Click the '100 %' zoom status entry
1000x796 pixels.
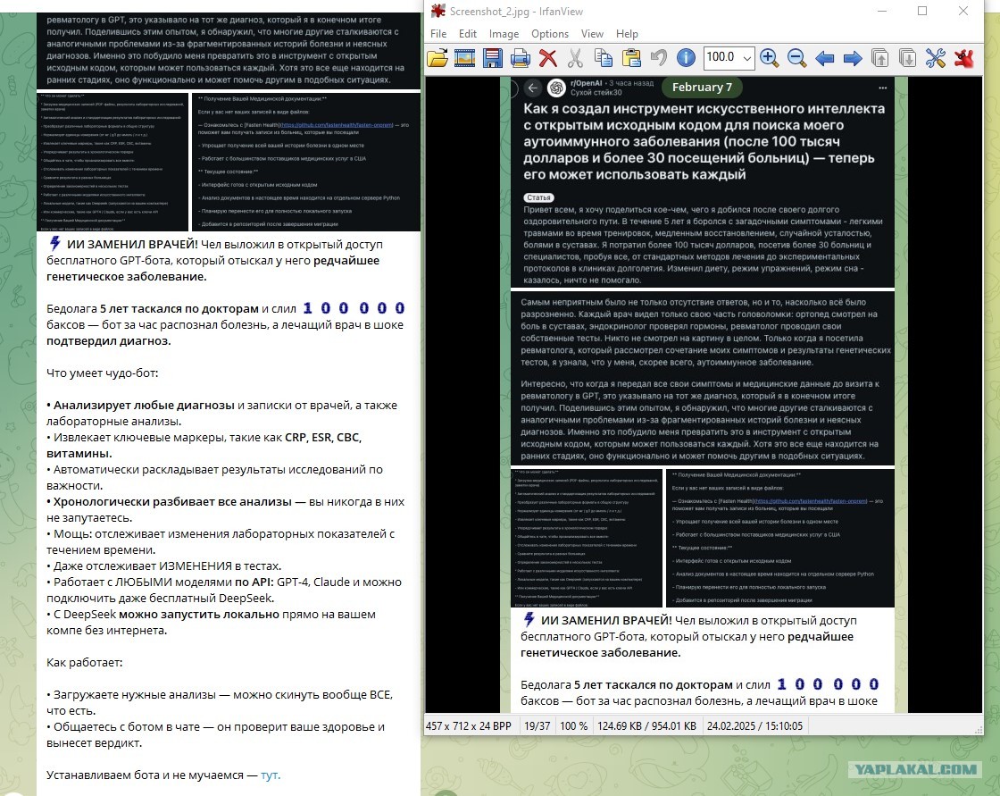pos(574,725)
